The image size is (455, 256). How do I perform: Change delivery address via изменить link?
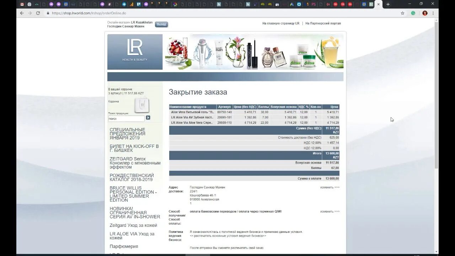330,187
